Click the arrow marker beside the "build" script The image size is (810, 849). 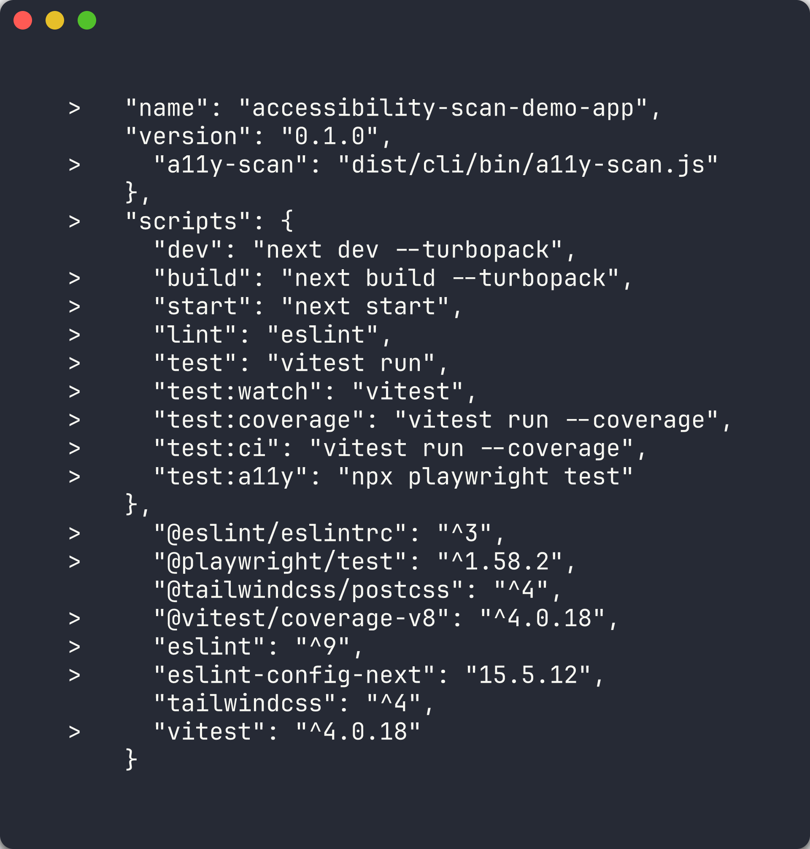tap(75, 278)
